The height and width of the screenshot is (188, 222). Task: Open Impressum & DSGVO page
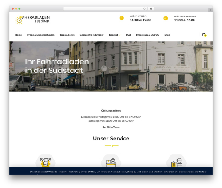click(147, 35)
